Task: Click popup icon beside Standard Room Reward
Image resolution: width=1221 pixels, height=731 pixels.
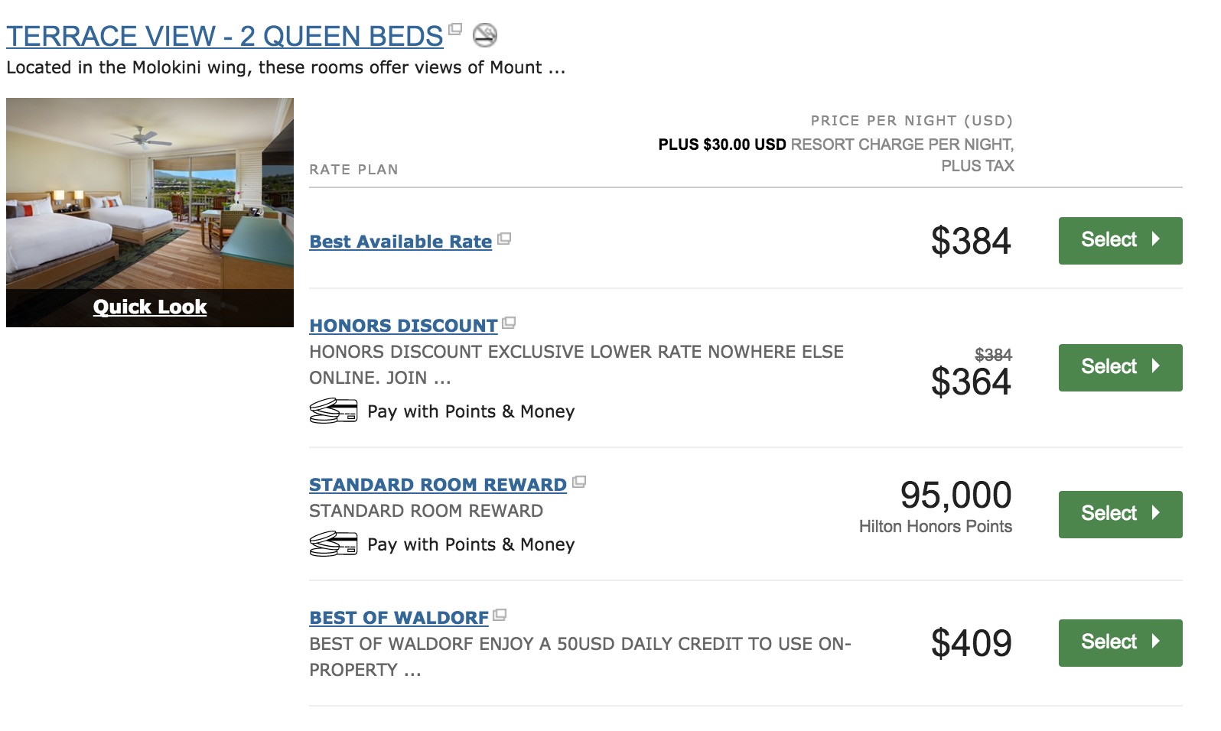Action: pos(579,482)
